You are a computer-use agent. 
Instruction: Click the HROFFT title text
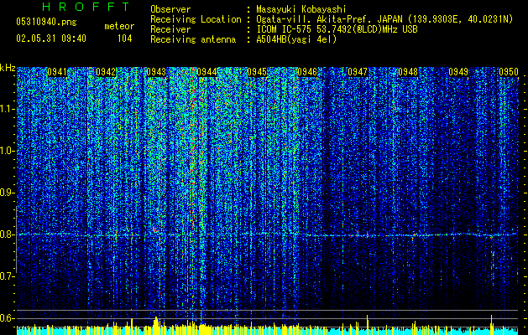pyautogui.click(x=86, y=7)
